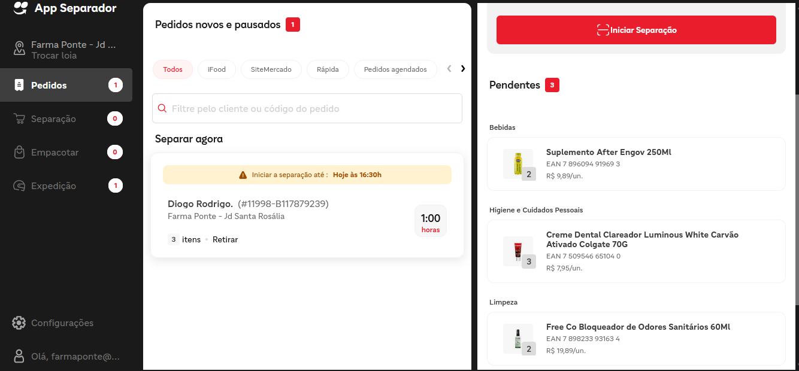Click Trocar loja link

(x=54, y=56)
